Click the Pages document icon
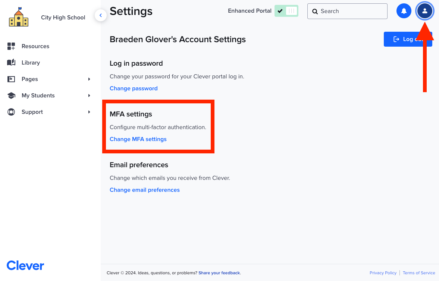 (x=11, y=79)
